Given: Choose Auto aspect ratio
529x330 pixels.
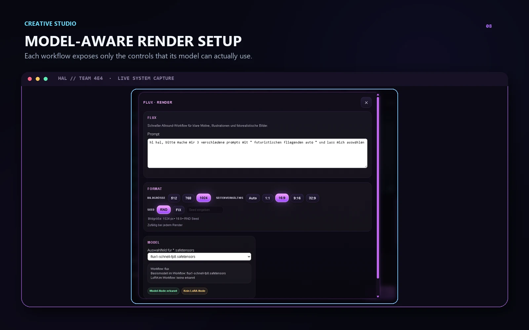Looking at the screenshot, I should pos(253,198).
